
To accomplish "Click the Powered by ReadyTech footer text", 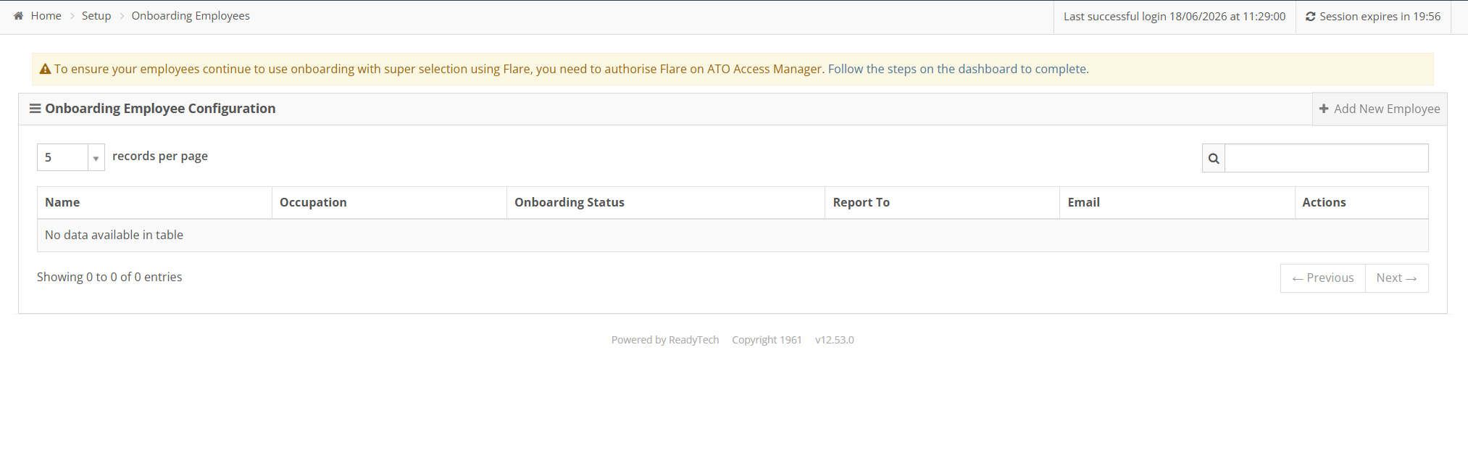I will [x=665, y=340].
